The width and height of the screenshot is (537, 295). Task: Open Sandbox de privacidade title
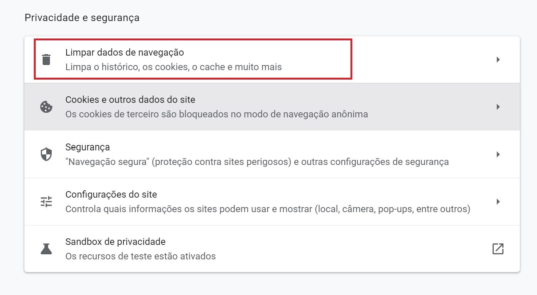[x=115, y=242]
